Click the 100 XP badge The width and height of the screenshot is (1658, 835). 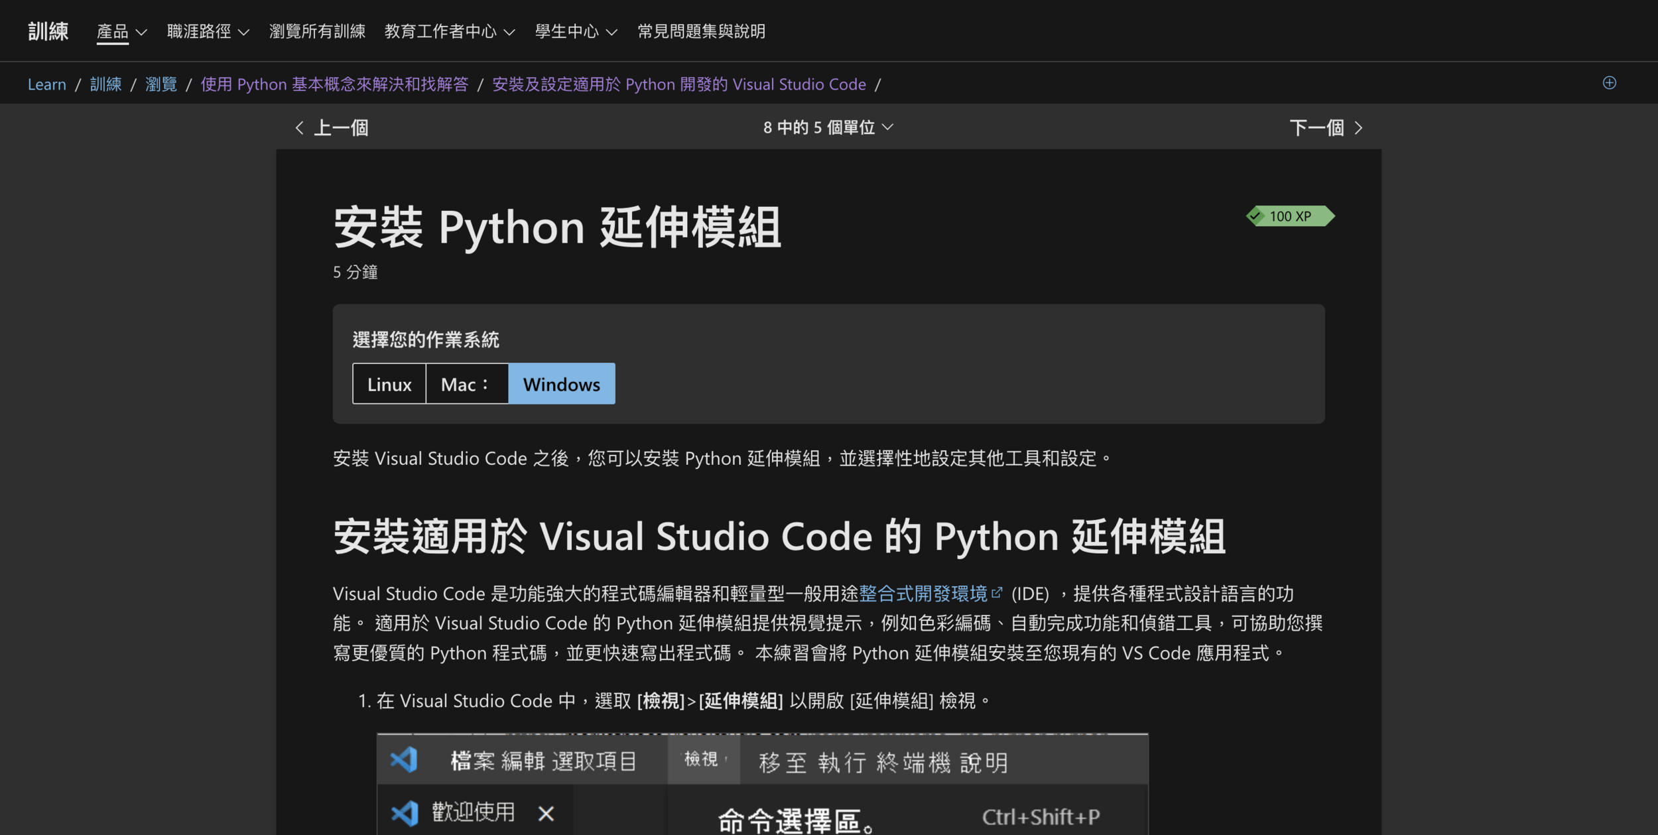[1290, 216]
